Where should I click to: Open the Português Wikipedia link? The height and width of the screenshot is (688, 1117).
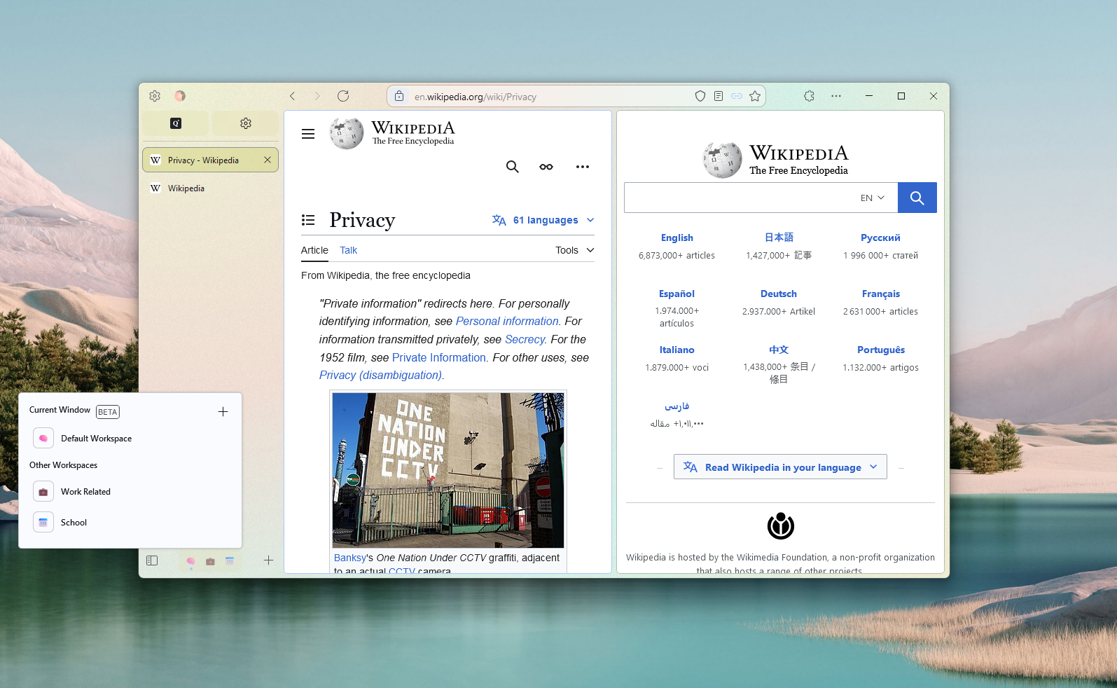coord(881,350)
